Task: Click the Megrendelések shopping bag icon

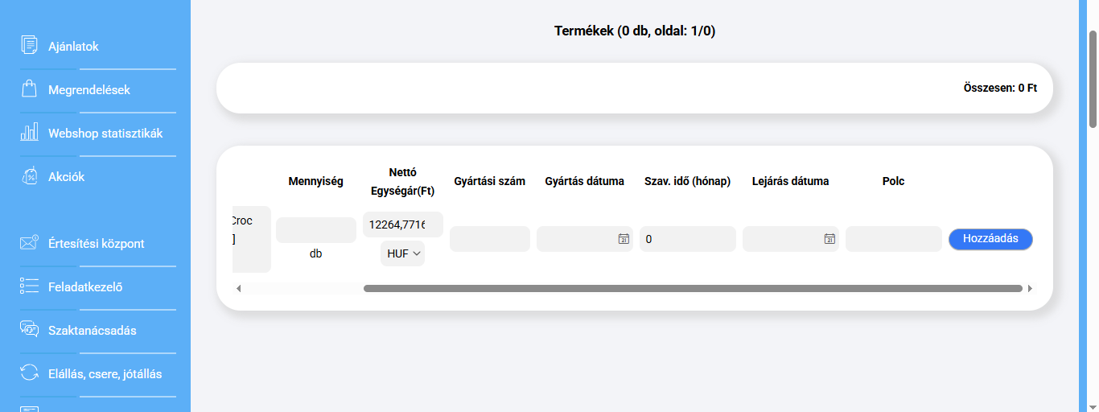Action: [29, 89]
